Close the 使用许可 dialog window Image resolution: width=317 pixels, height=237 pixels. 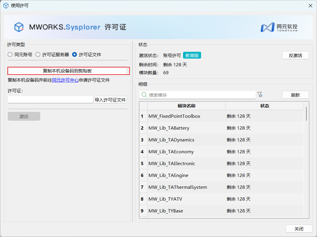(x=310, y=6)
